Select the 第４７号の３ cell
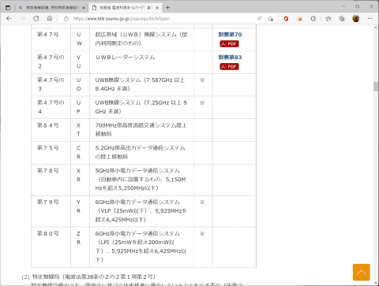The width and height of the screenshot is (379, 286). point(51,85)
